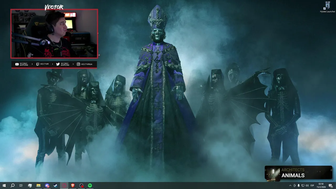
Task: Open Brave browser from the taskbar
Action: [x=73, y=186]
